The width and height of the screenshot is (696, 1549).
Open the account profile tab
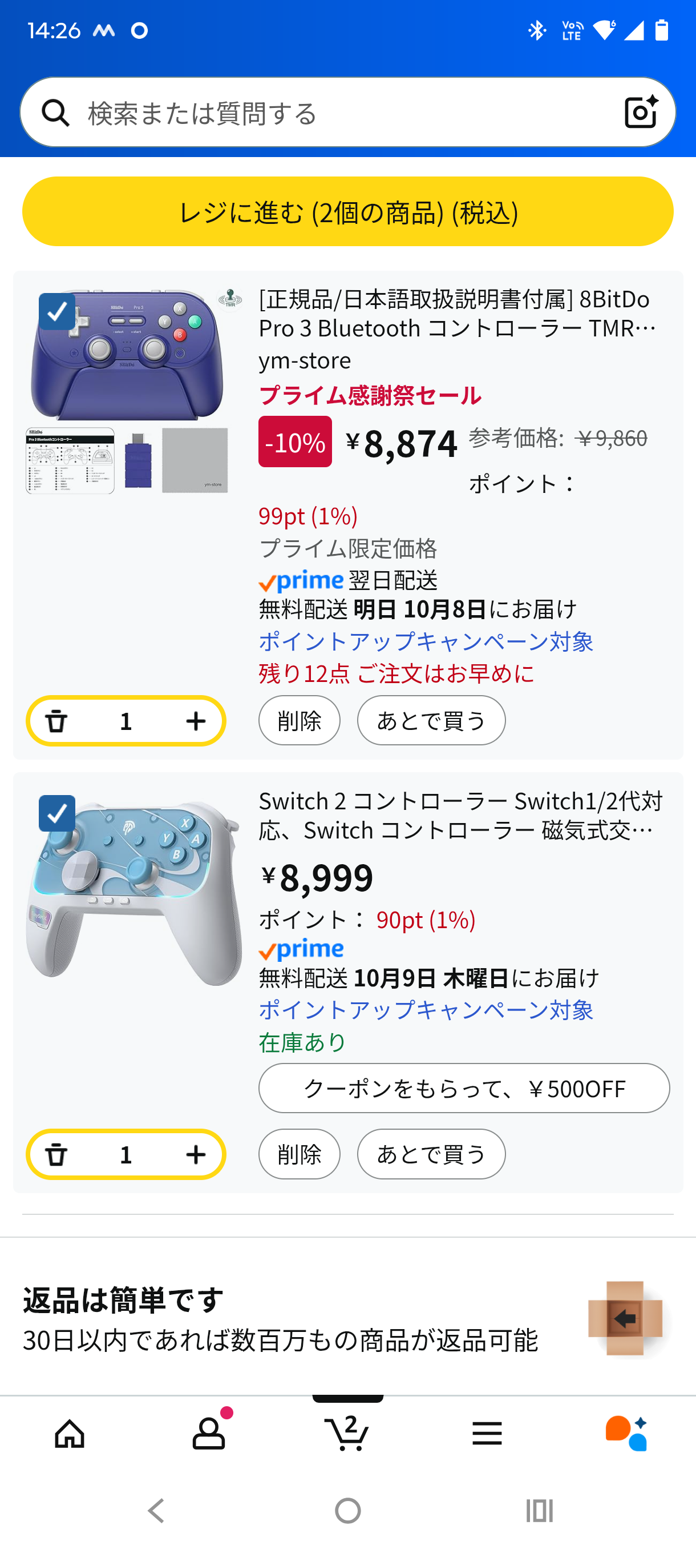pos(208,1433)
